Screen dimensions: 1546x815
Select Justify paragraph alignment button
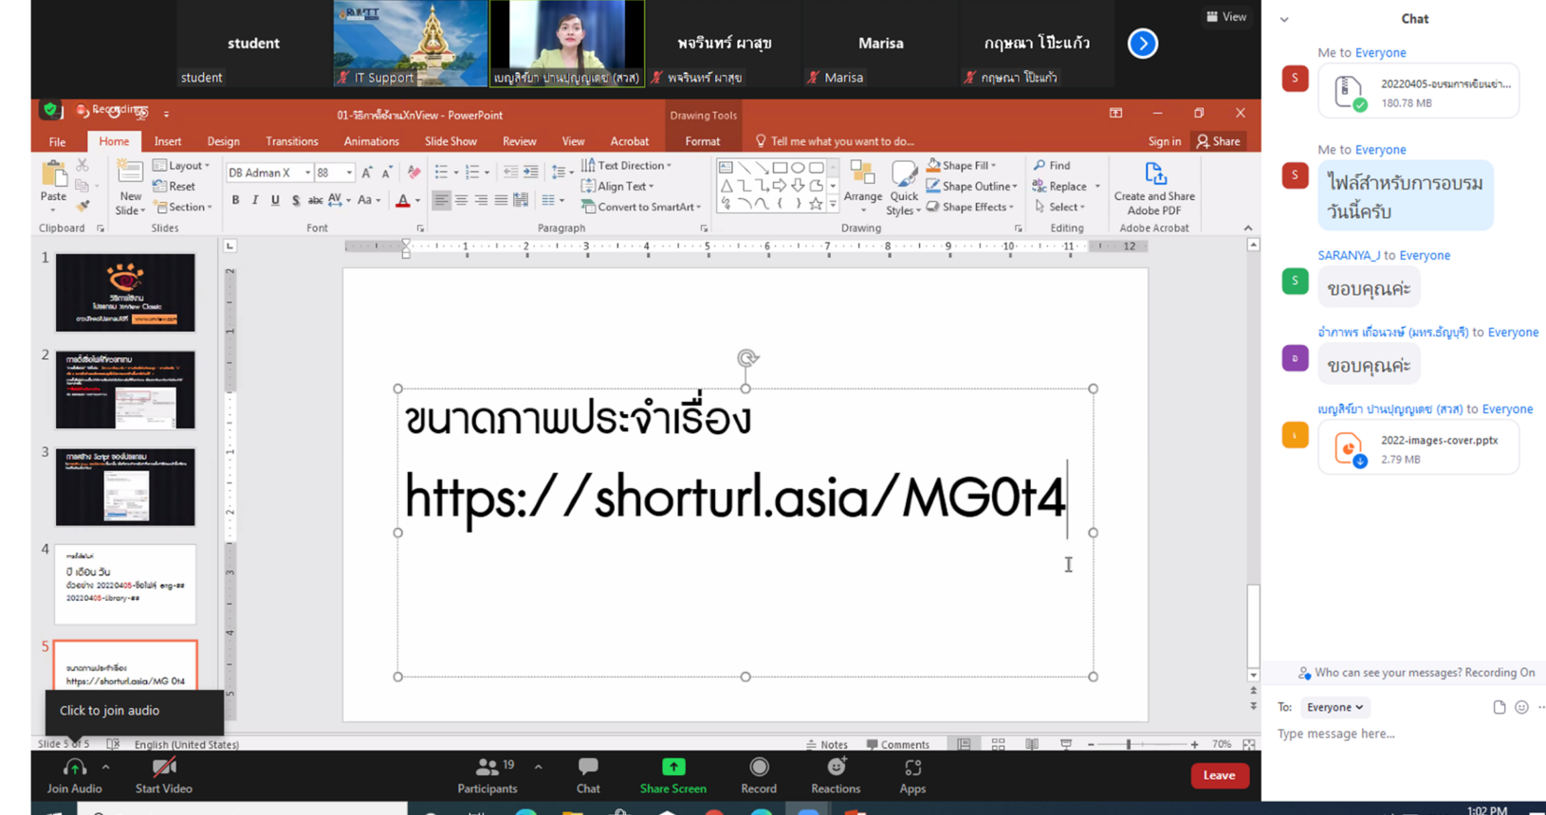[x=501, y=200]
